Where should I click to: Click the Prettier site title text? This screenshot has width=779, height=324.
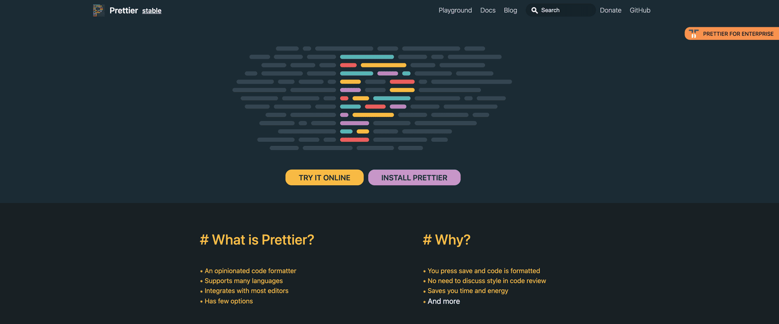(x=124, y=10)
